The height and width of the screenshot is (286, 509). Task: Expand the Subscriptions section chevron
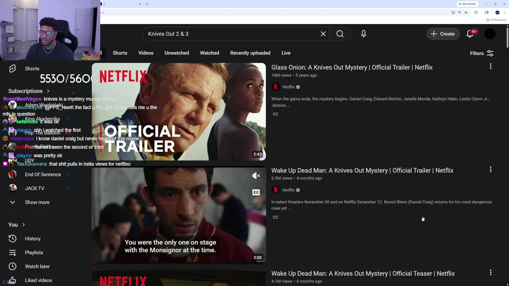48,91
